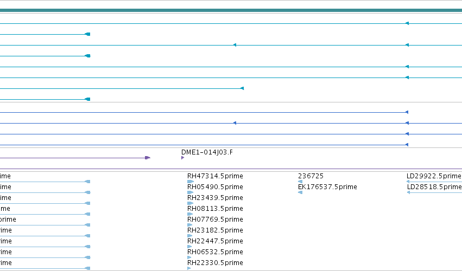Click the middle arrowhead on the teal transcript
This screenshot has width=462, height=271.
click(x=235, y=45)
